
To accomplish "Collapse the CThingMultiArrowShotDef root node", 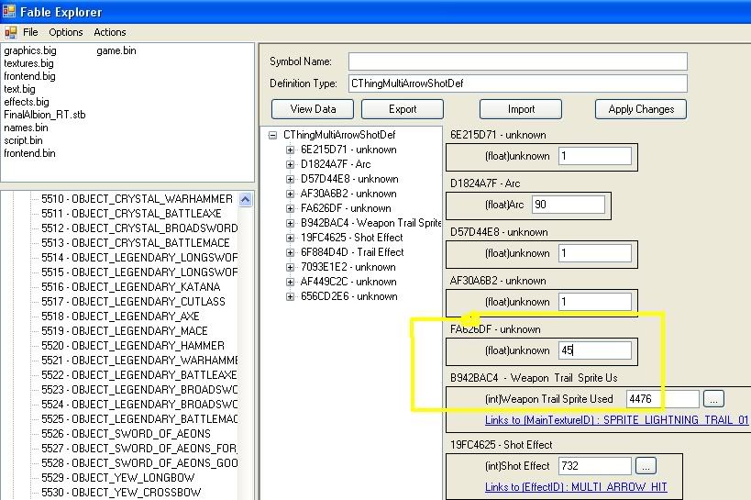I will (x=272, y=135).
